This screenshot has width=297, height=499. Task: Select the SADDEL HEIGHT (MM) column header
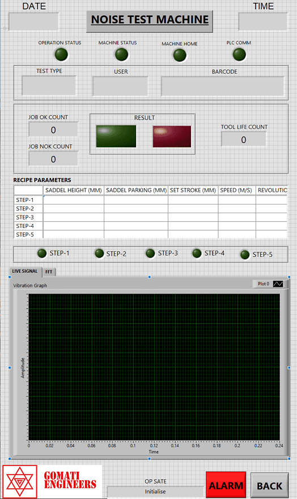[74, 191]
